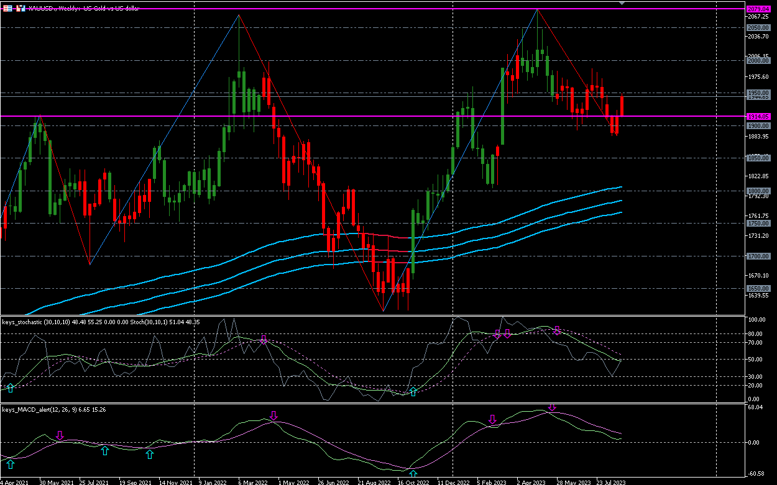This screenshot has width=777, height=485.
Task: Click the cyan up arrow in the stochastic panel at October 2022
Action: click(413, 392)
